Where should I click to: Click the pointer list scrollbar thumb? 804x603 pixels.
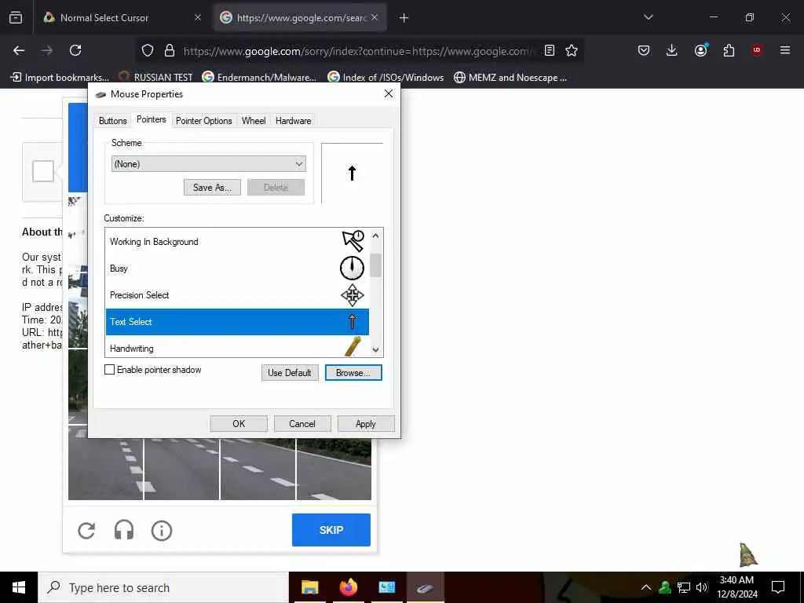click(x=376, y=265)
